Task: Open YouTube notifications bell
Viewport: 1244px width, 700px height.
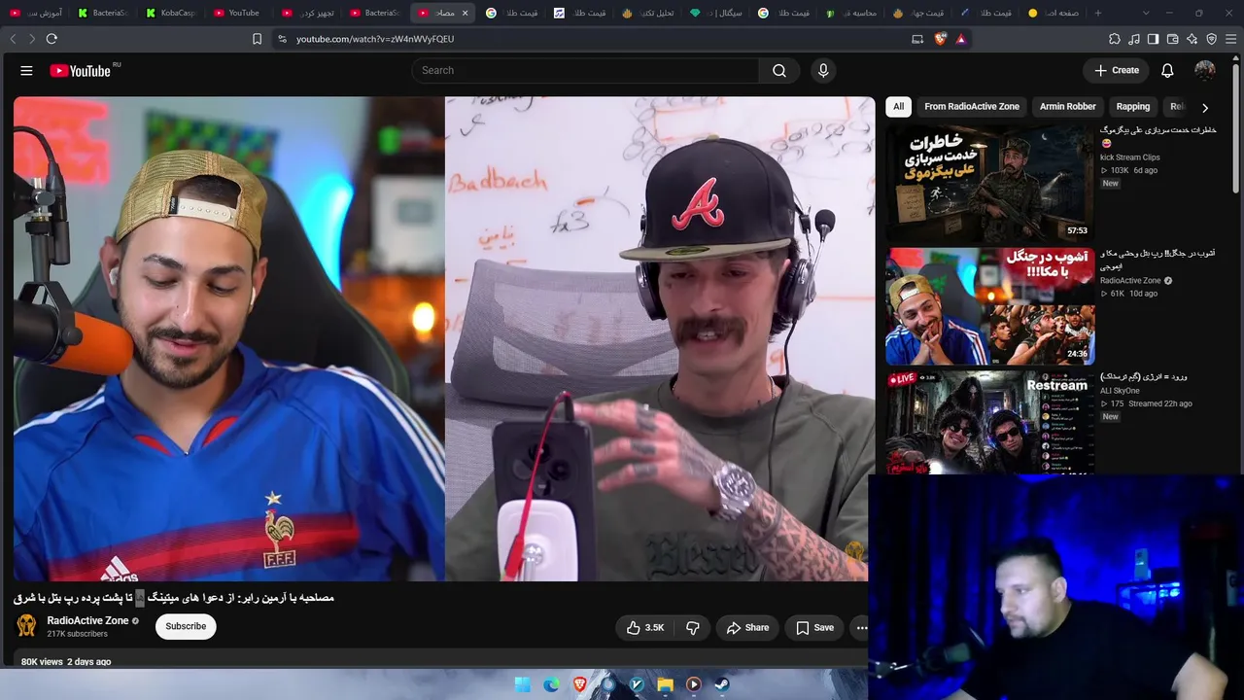Action: (x=1167, y=70)
